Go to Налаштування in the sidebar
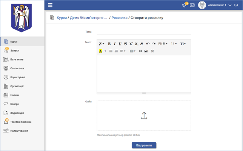The height and width of the screenshot is (151, 243). coord(19,131)
